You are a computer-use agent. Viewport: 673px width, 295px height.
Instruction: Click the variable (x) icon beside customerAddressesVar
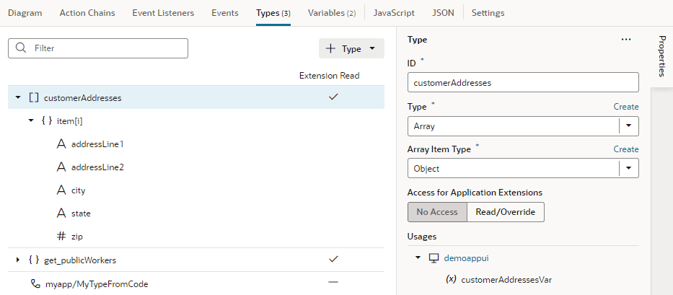pyautogui.click(x=451, y=280)
